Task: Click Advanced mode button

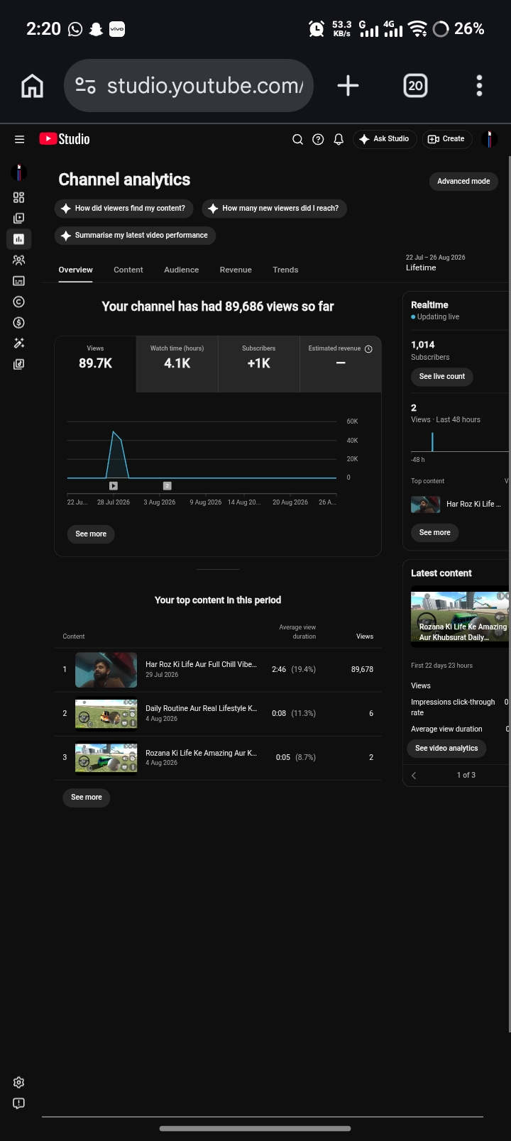Action: 463,182
